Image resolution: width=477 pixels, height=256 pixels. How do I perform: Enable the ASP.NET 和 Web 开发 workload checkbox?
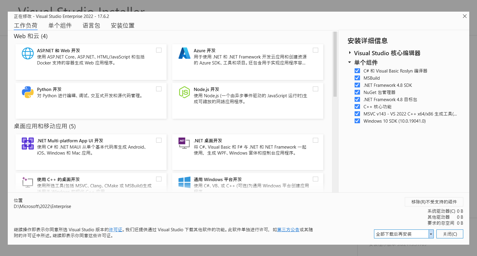coord(159,50)
